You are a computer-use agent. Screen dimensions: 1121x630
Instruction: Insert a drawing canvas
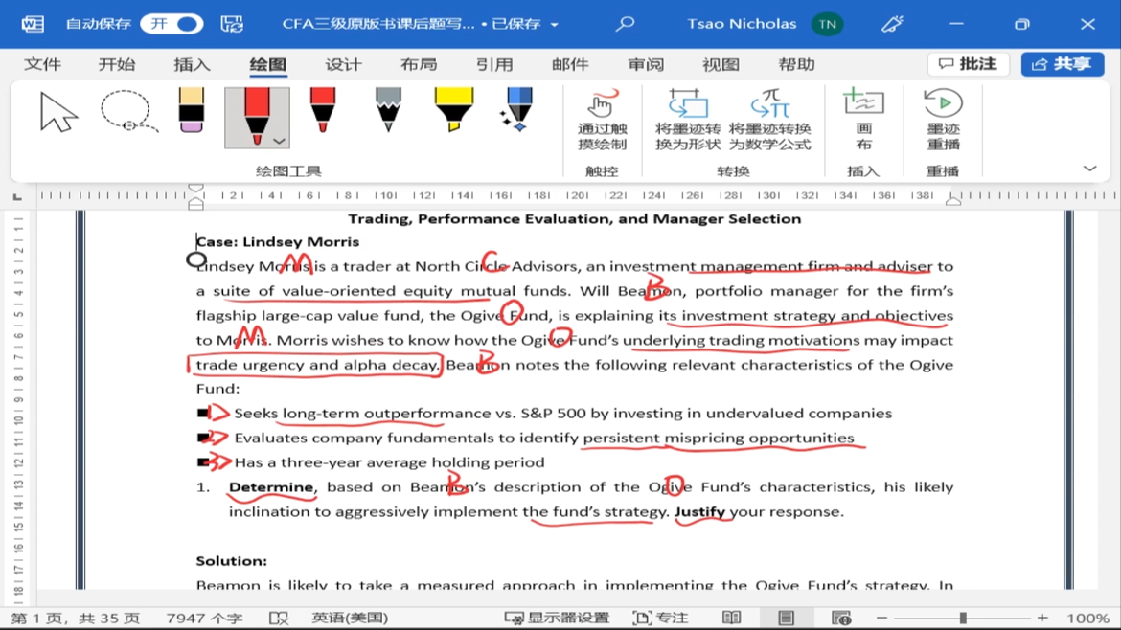(x=863, y=120)
